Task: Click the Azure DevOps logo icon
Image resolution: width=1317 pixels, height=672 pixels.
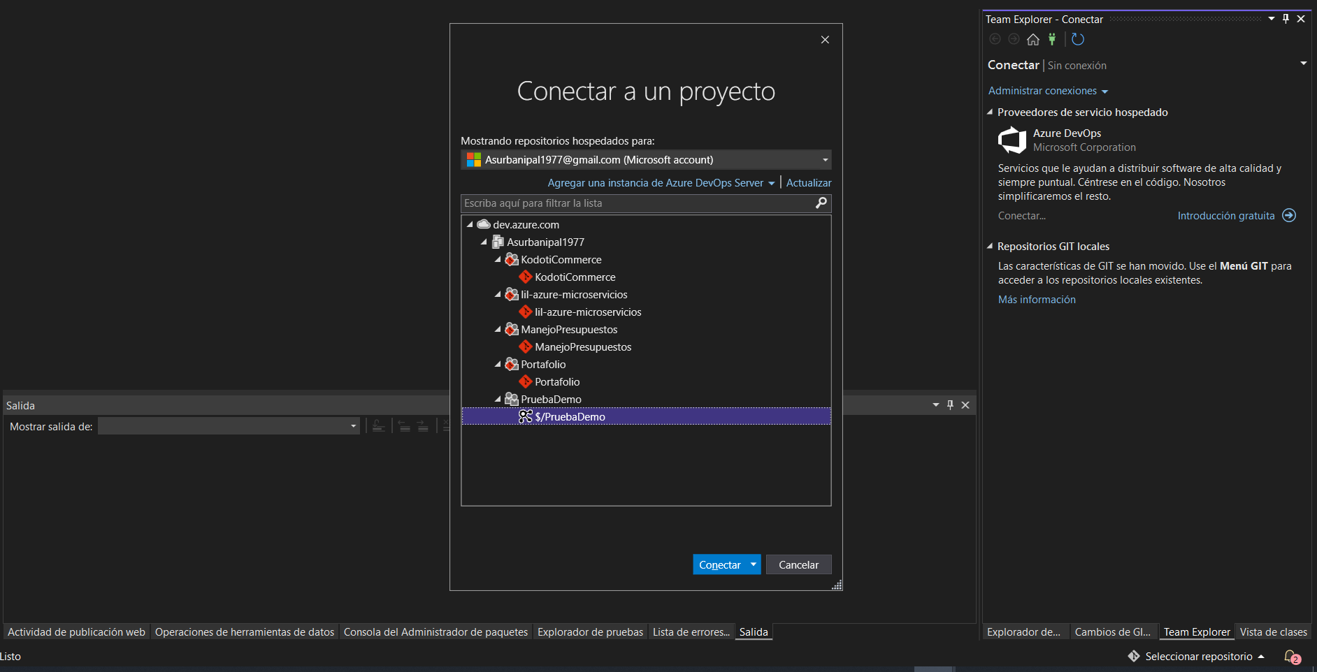Action: 1013,140
